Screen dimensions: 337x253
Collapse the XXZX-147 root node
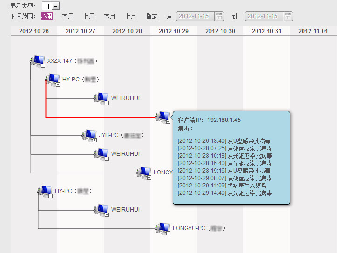43,66
